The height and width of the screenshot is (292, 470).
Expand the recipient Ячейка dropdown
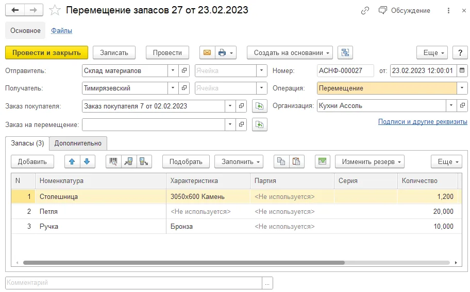261,88
